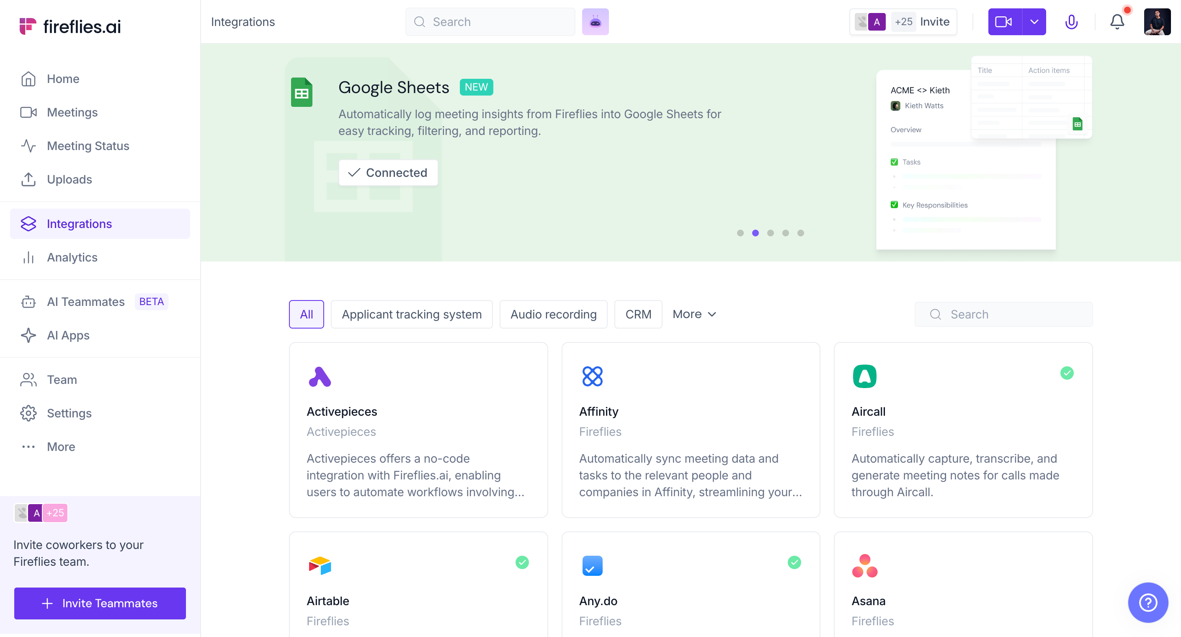Open the notifications bell

click(x=1117, y=21)
